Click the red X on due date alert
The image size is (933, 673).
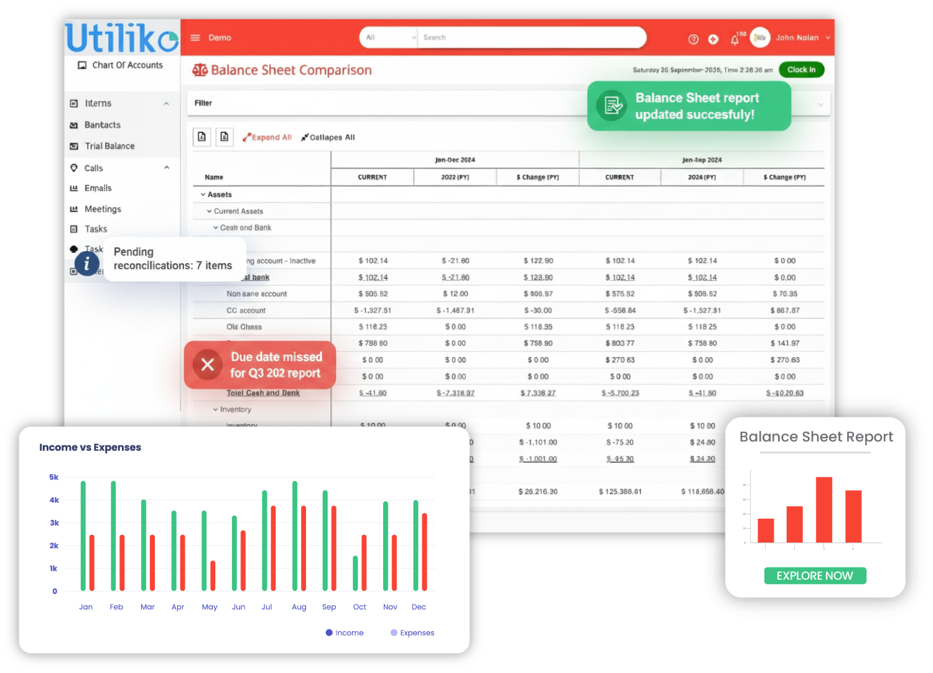pos(208,365)
